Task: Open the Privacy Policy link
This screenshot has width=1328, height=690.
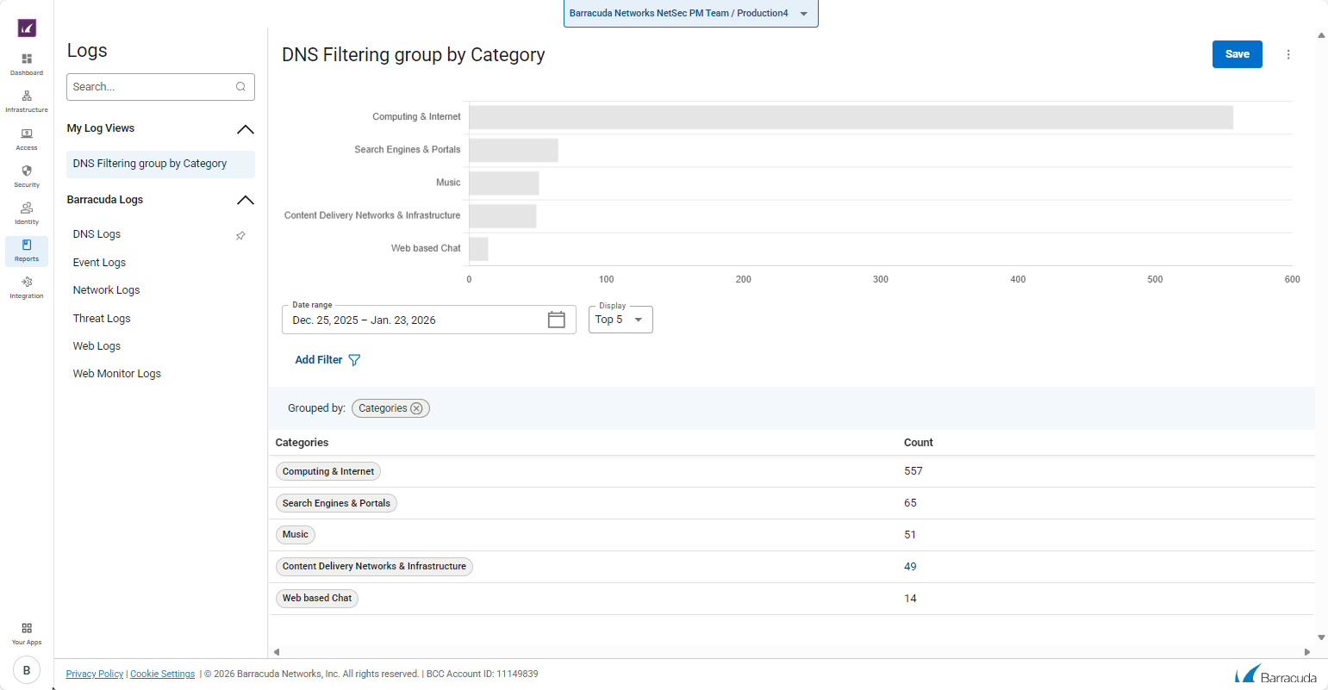Action: click(x=95, y=674)
